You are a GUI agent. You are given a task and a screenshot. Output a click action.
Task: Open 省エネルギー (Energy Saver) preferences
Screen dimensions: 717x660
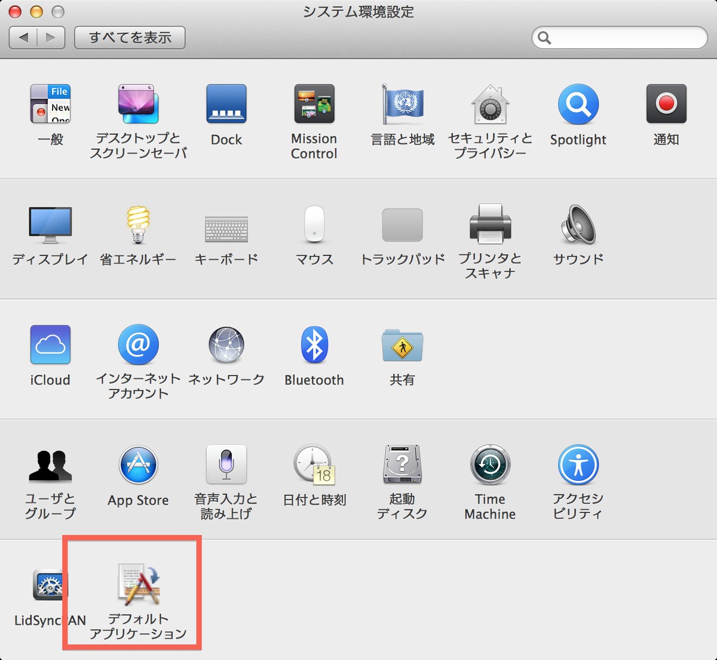(138, 225)
